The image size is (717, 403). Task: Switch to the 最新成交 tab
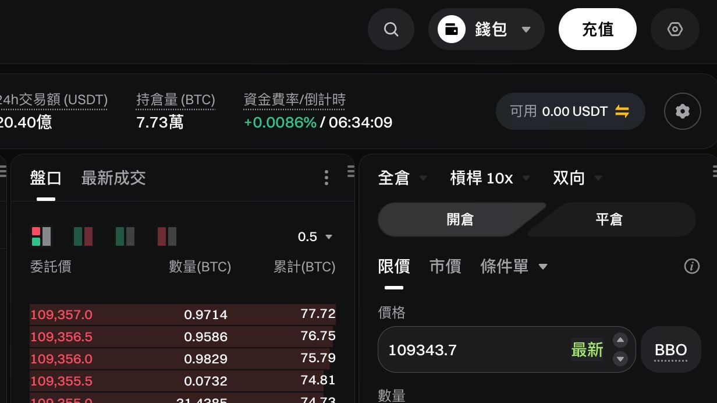click(x=113, y=178)
